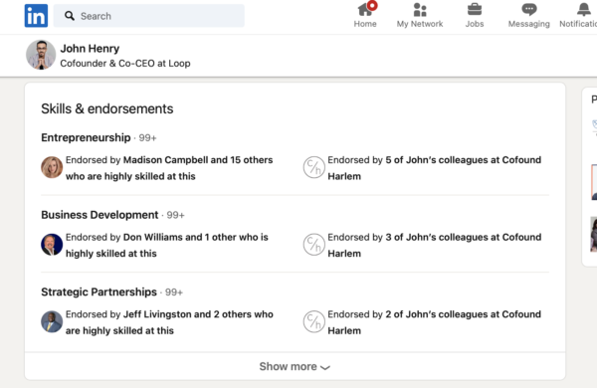597x388 pixels.
Task: Open Notifications bell icon
Action: pos(583,10)
